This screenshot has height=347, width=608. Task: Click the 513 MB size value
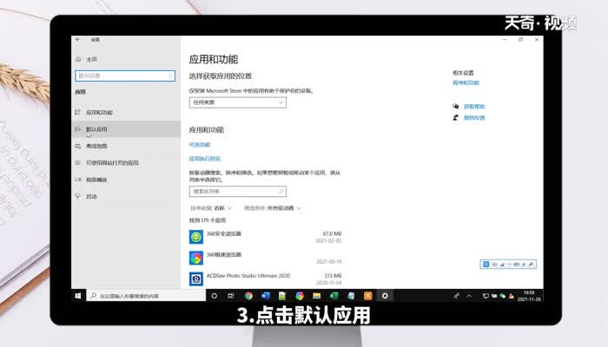[x=333, y=275]
